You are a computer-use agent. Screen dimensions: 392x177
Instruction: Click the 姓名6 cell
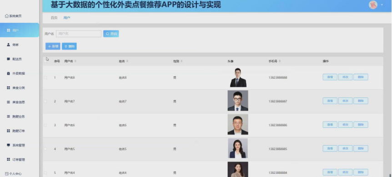pyautogui.click(x=122, y=125)
